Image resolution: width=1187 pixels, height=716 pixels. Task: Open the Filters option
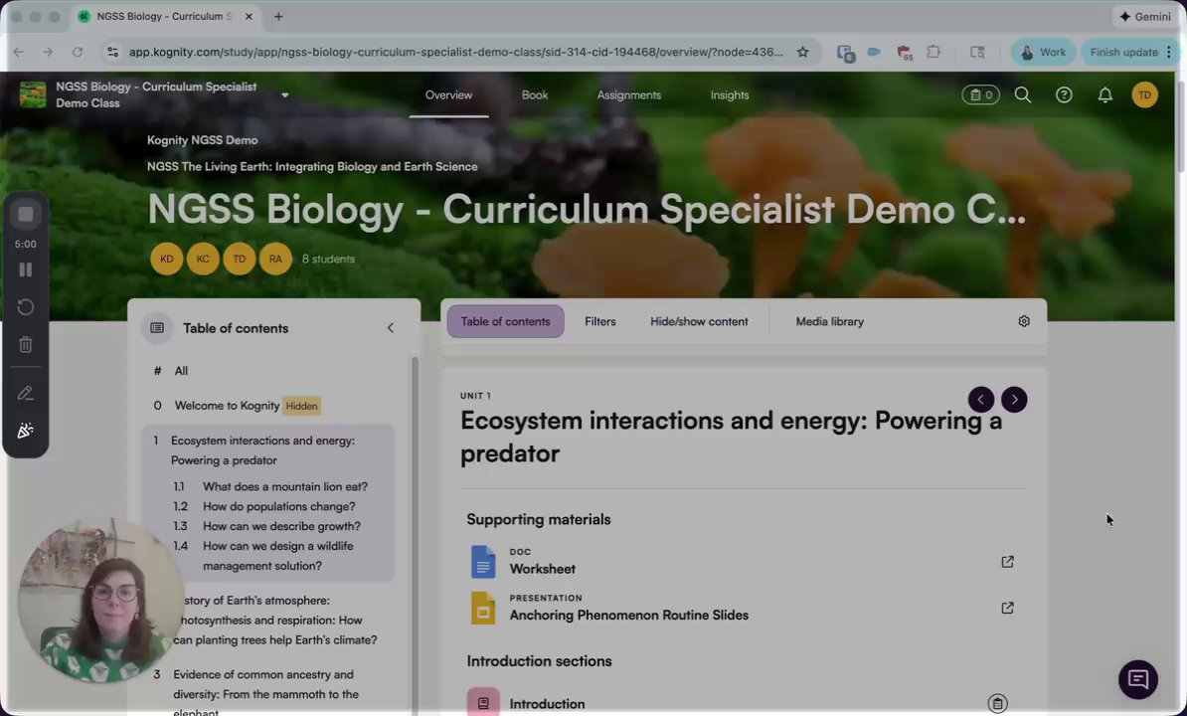pos(600,321)
